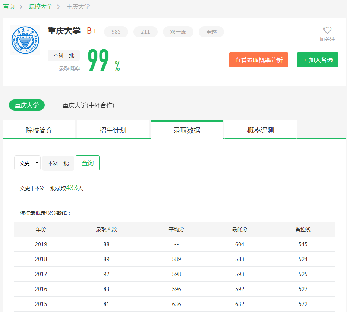
Task: Switch to the 院校简介 tab
Action: pyautogui.click(x=39, y=130)
